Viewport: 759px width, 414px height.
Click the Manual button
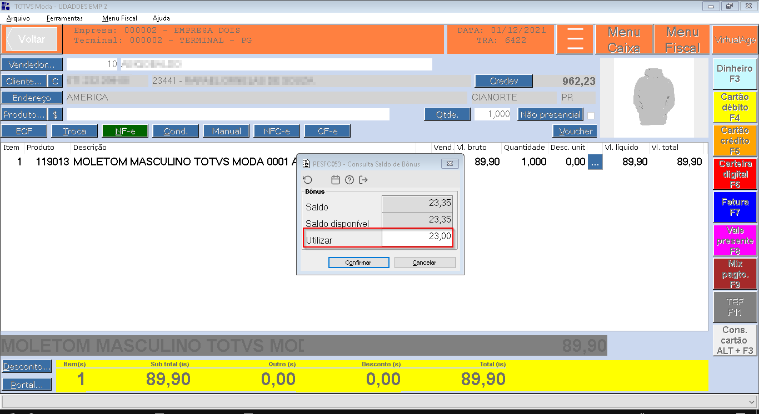(x=226, y=132)
